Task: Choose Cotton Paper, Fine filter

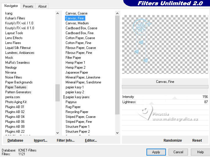Action: pyautogui.click(x=78, y=43)
